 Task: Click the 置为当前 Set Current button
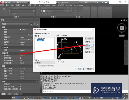coord(89,38)
